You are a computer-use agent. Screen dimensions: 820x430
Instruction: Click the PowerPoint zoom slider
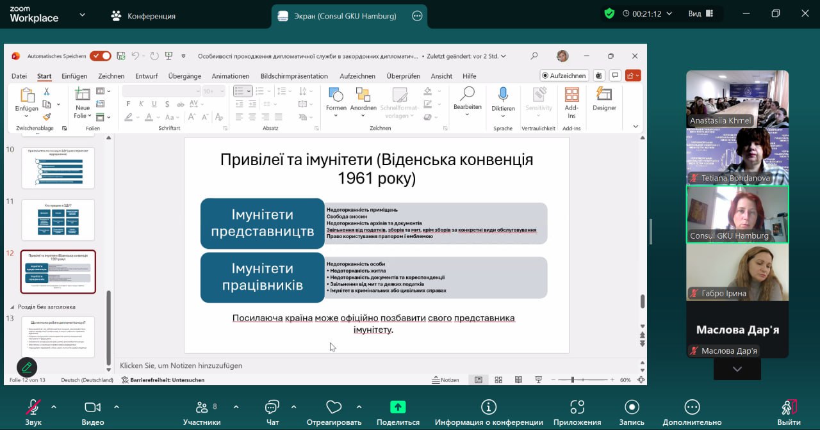point(573,380)
